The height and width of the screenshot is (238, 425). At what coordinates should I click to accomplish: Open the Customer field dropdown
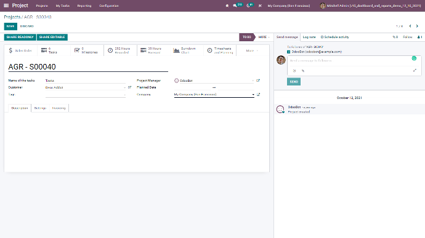coord(124,87)
